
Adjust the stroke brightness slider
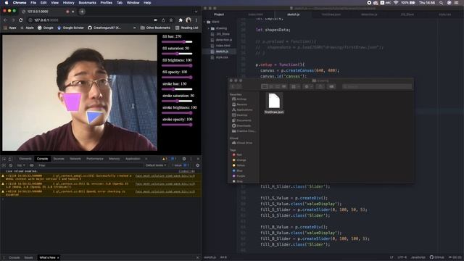tap(177, 113)
